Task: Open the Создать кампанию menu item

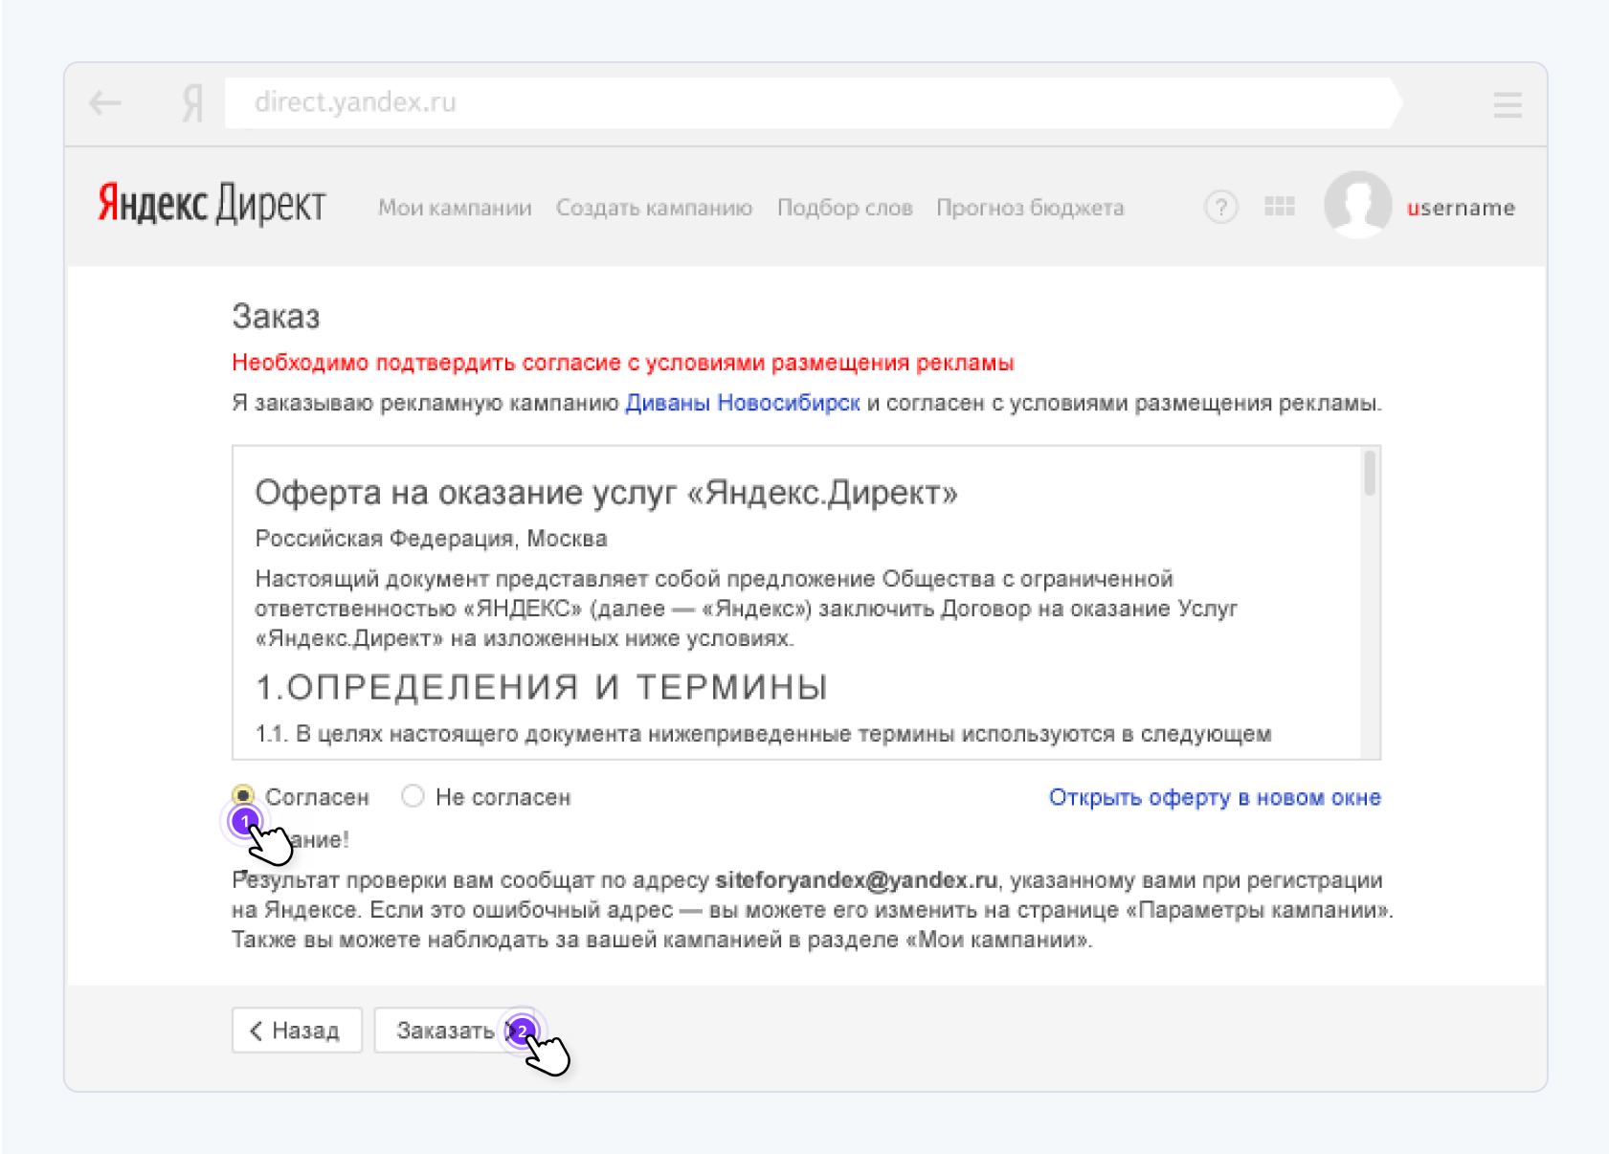Action: 654,208
